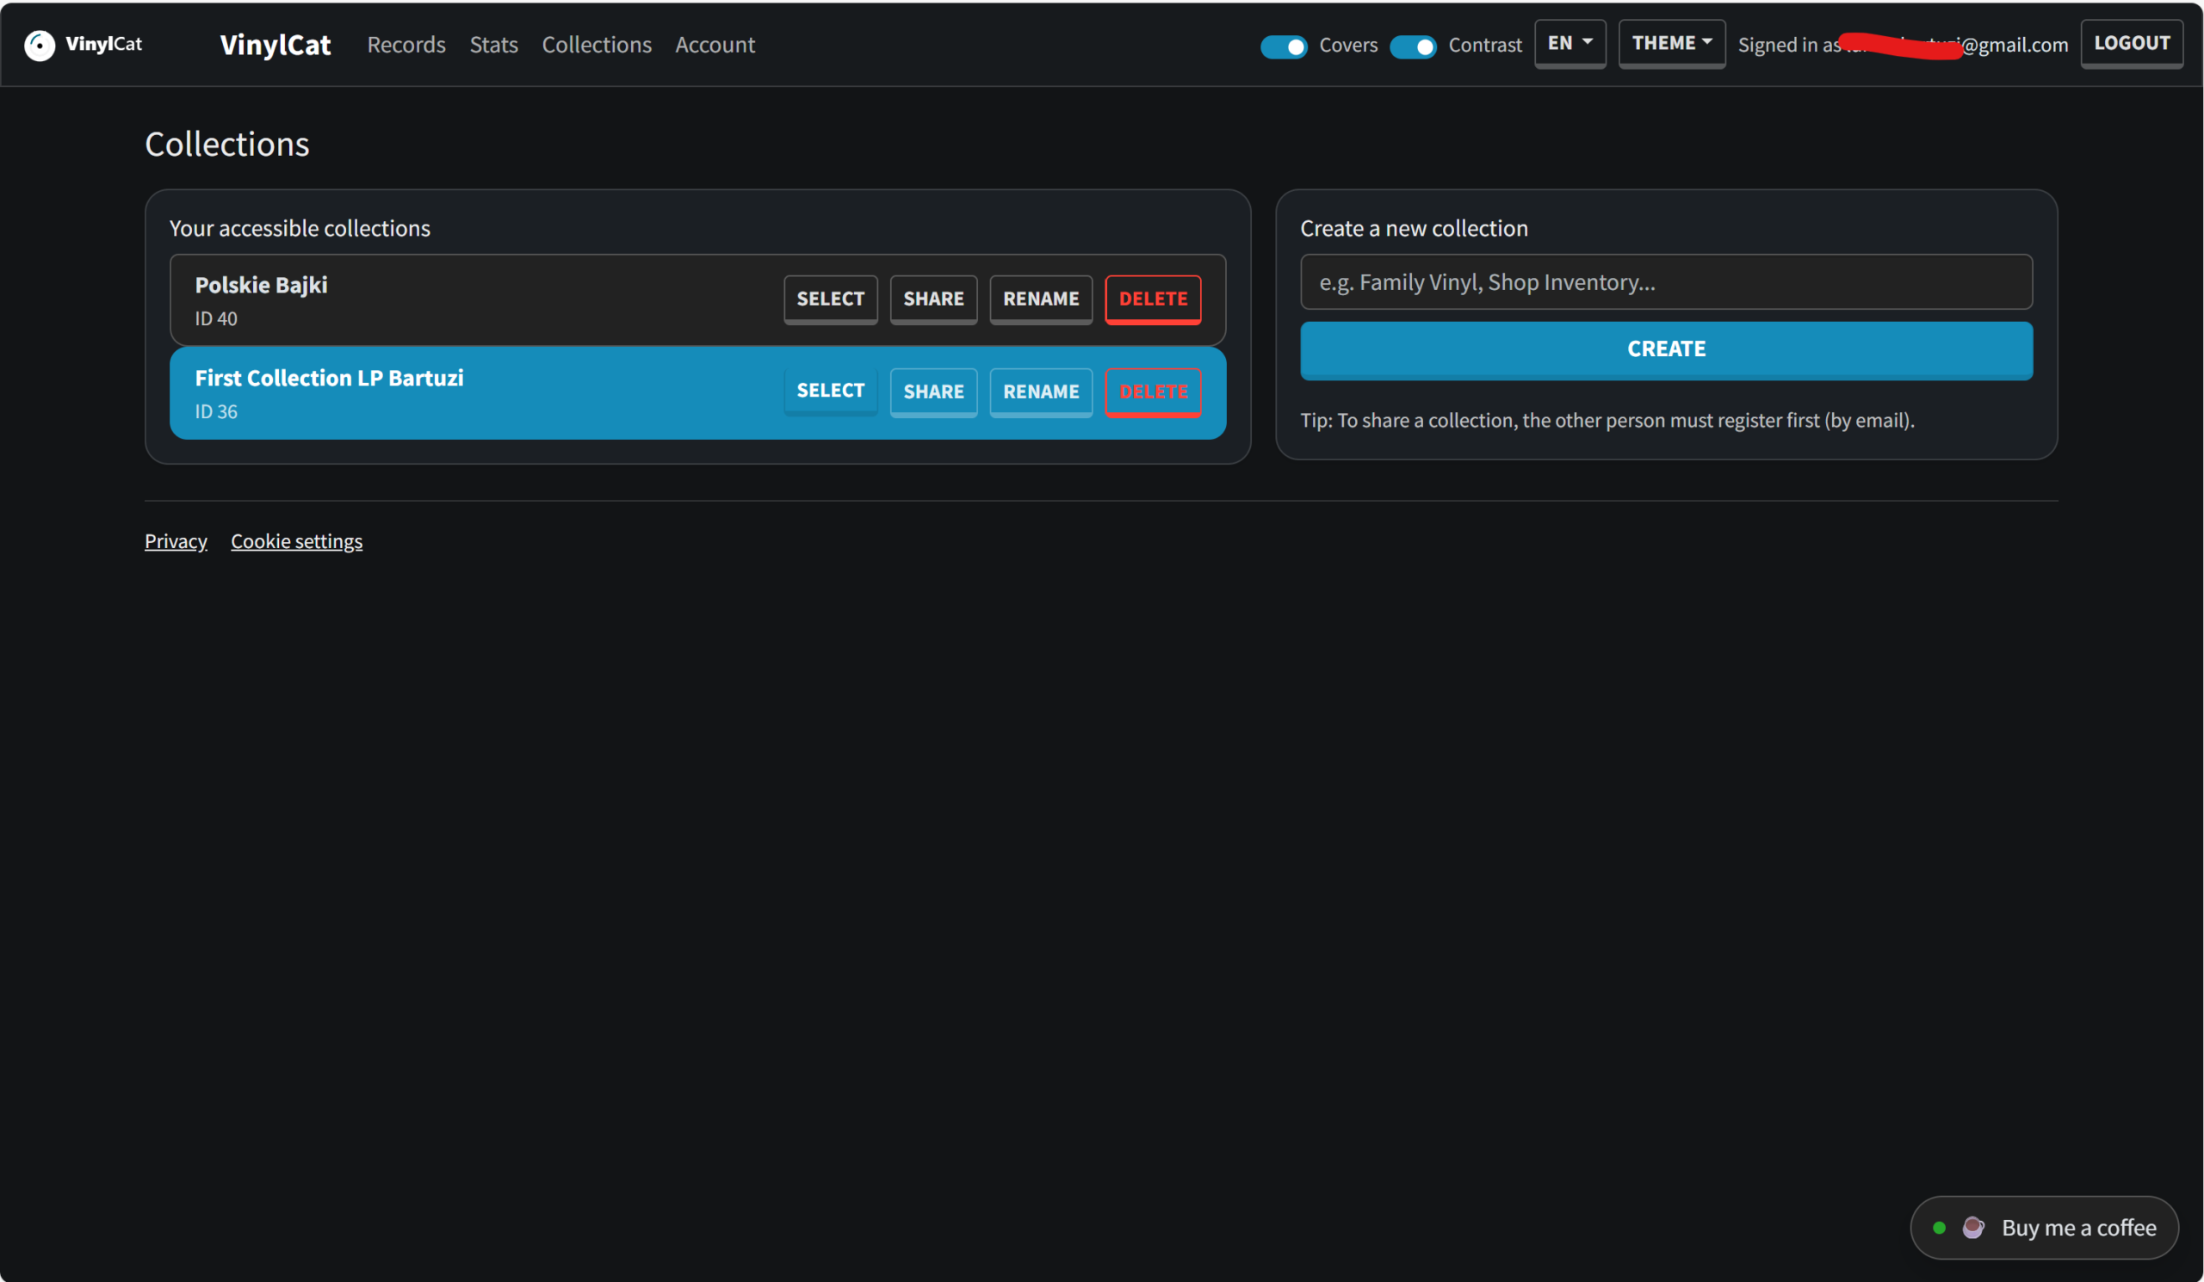2204x1282 pixels.
Task: Rename First Collection LP Bartuzi
Action: pos(1040,391)
